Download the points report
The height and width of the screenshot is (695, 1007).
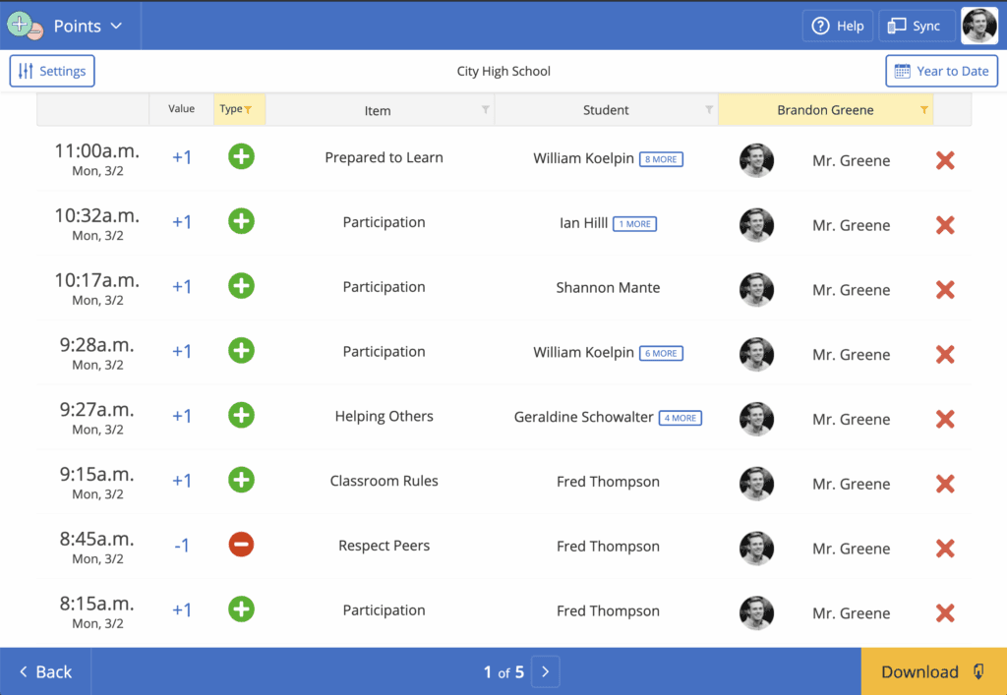(x=934, y=671)
